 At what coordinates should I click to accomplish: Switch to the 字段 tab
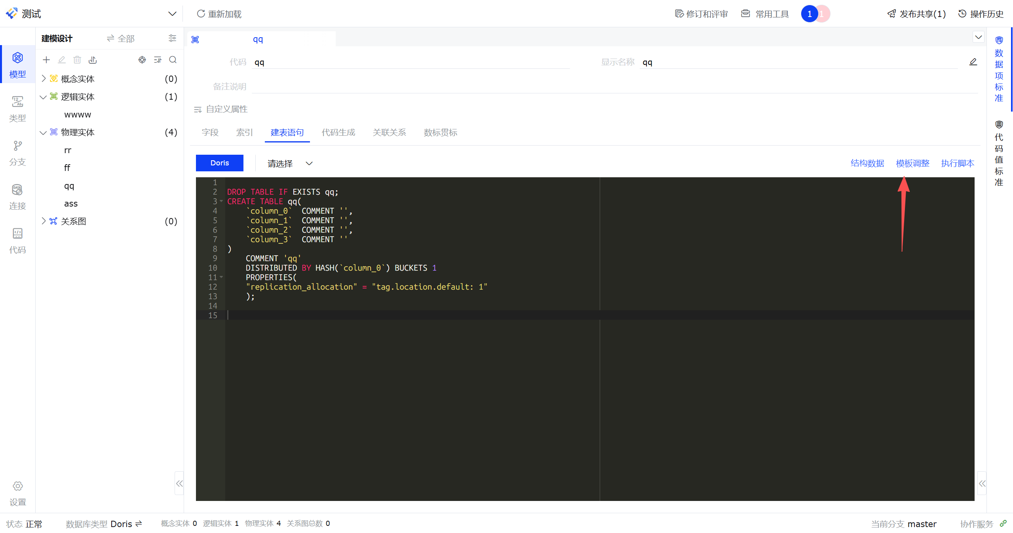(210, 133)
